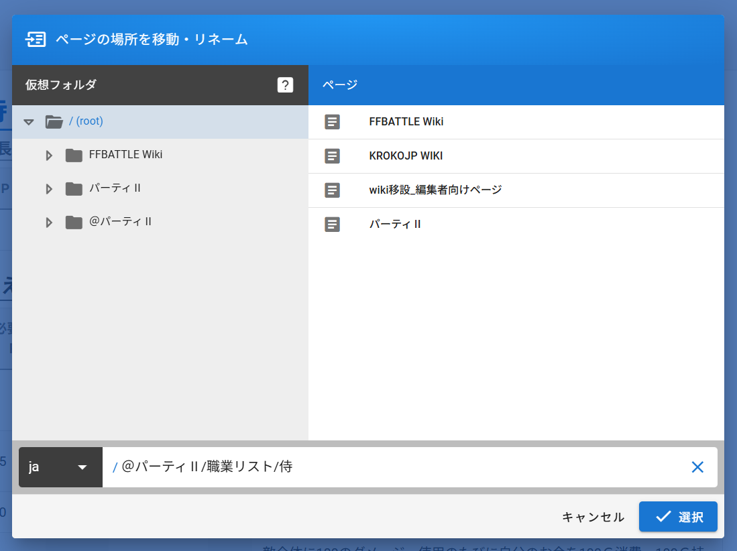Open the ja language dropdown
This screenshot has height=551, width=737.
[60, 467]
